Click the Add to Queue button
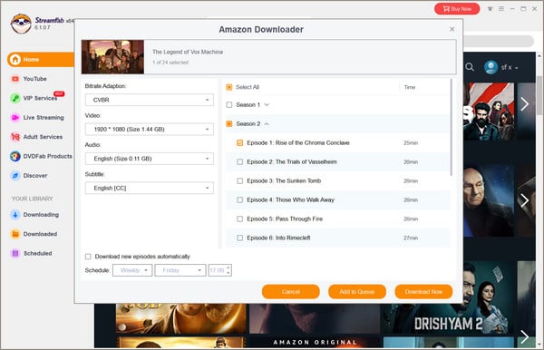The height and width of the screenshot is (350, 544). point(357,292)
